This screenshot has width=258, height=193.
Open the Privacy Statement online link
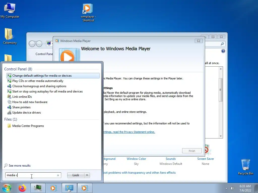129,132
